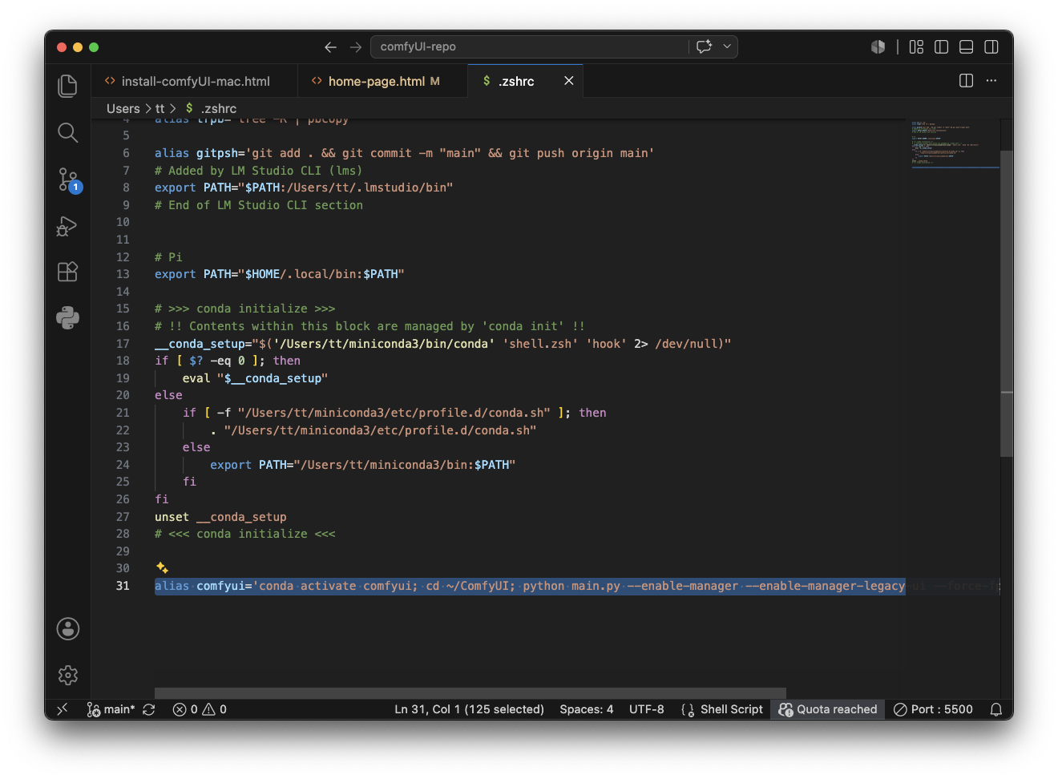Open the Copilot chat icon
Image resolution: width=1058 pixels, height=779 pixels.
pos(705,46)
